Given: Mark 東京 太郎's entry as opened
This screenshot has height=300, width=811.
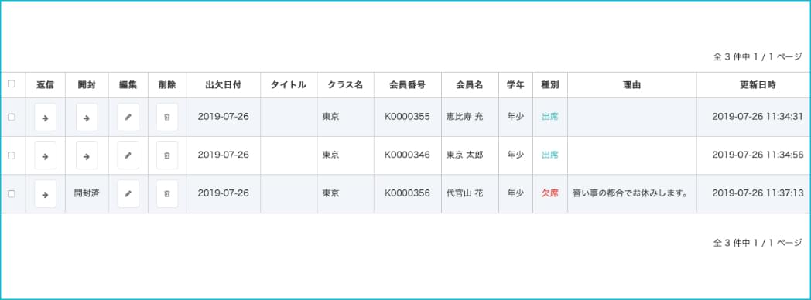Looking at the screenshot, I should (87, 155).
